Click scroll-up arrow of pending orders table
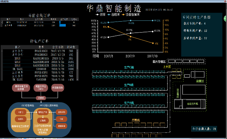The image size is (227, 139). [77, 50]
